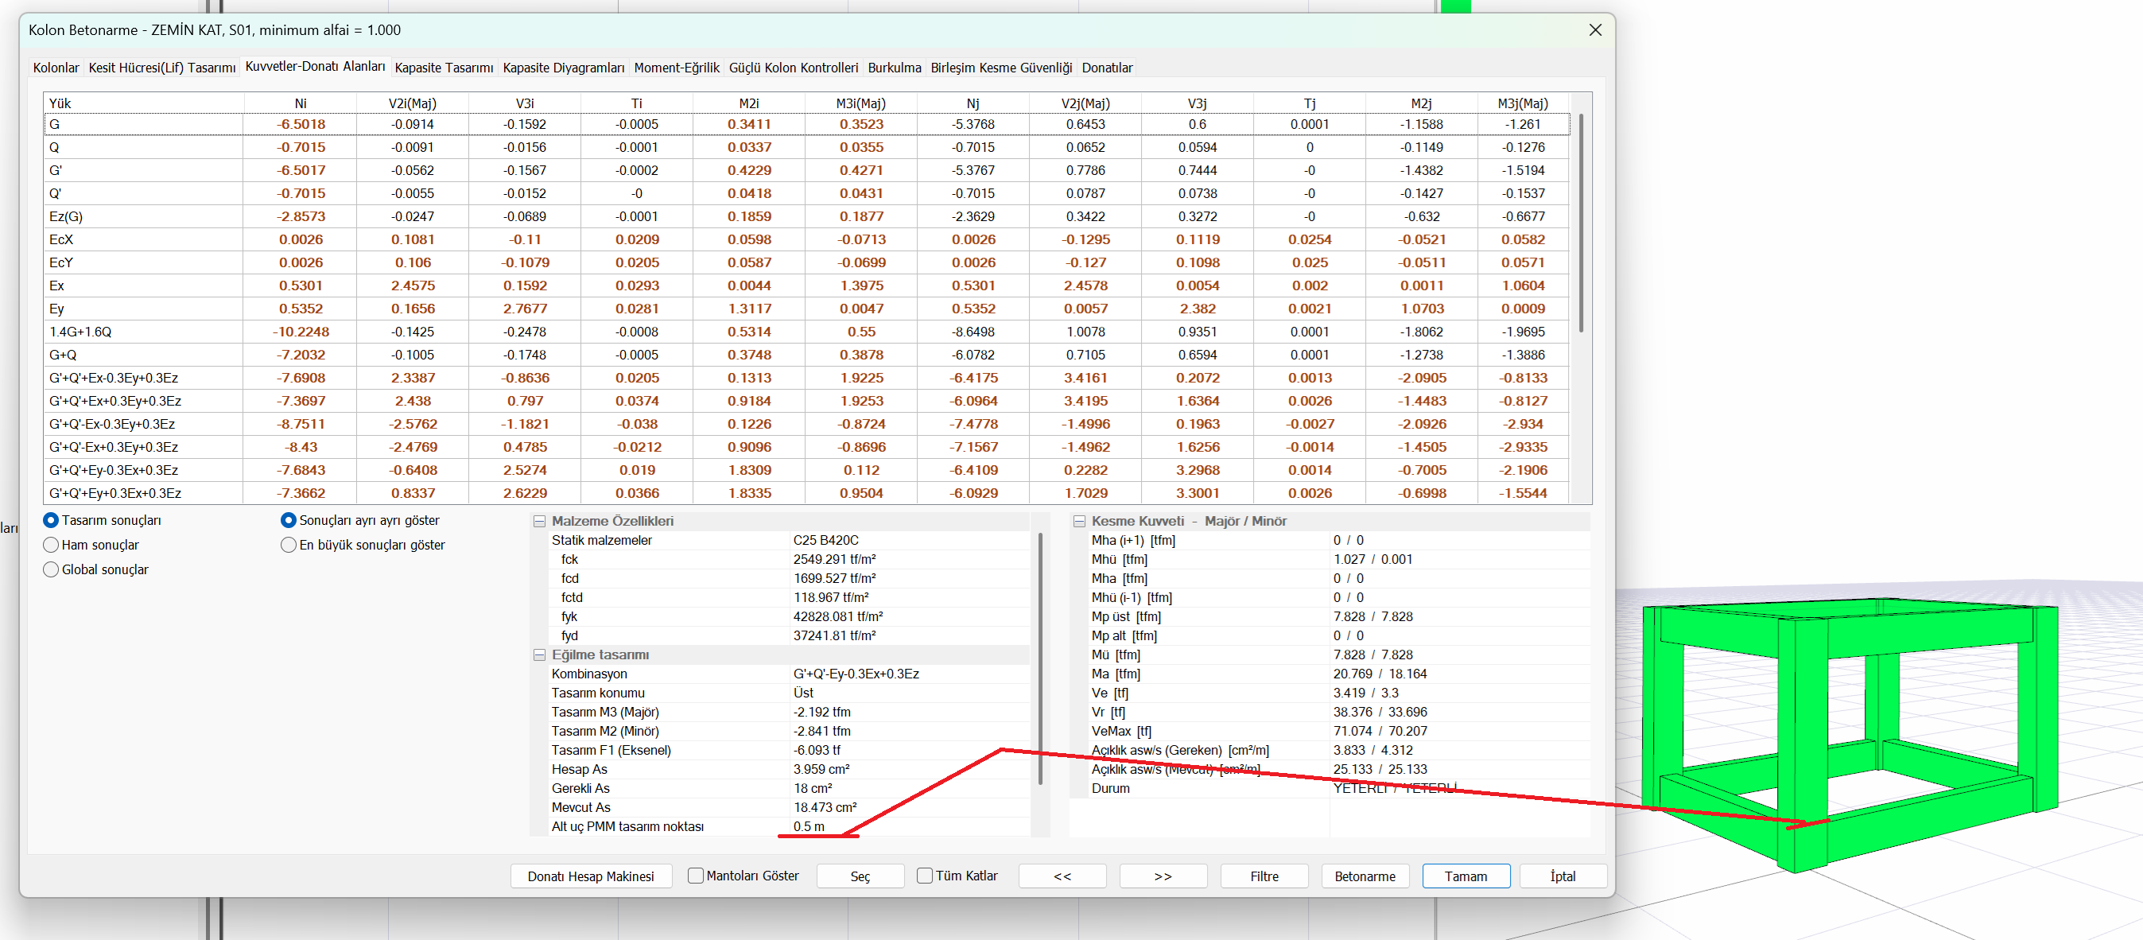The height and width of the screenshot is (940, 2143).
Task: Open the Moment-Eğrilik tab
Action: 677,68
